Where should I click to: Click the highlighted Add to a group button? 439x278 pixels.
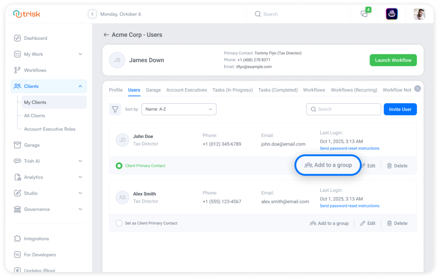point(328,165)
